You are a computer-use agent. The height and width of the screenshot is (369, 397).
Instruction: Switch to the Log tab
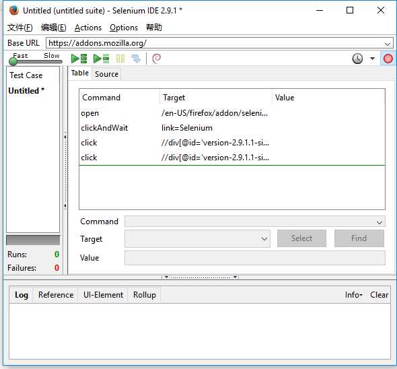(x=22, y=295)
